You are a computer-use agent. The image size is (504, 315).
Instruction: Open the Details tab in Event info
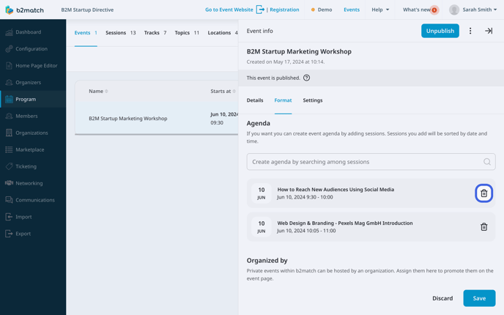255,100
